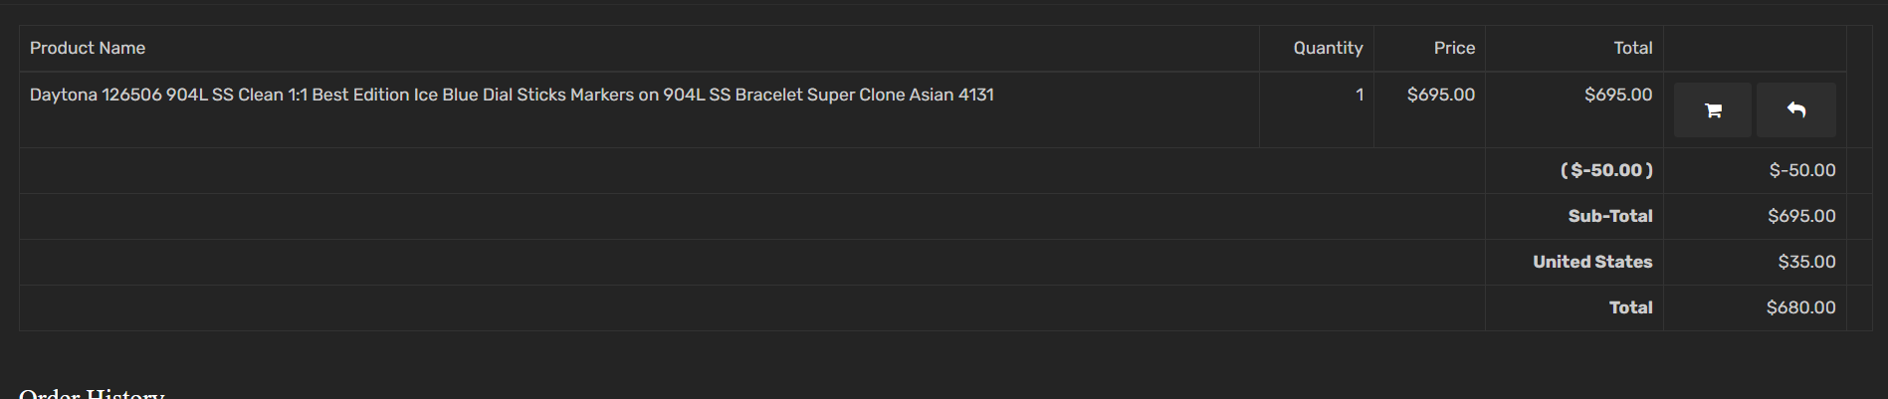The image size is (1888, 399).
Task: Click the bold Total label in summary
Action: [1630, 307]
